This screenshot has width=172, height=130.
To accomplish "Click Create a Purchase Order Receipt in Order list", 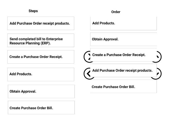I will 124,55.
